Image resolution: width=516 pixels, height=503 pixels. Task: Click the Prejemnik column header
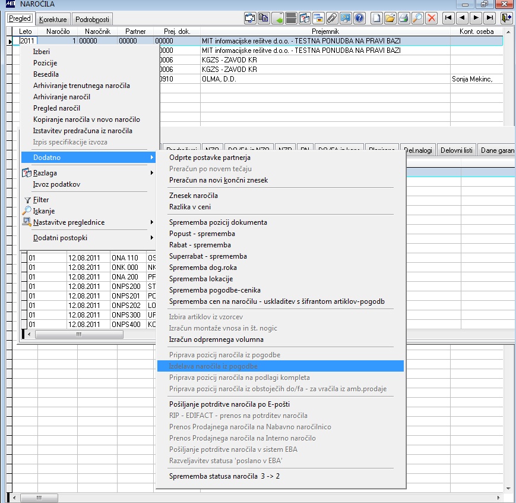(x=325, y=32)
